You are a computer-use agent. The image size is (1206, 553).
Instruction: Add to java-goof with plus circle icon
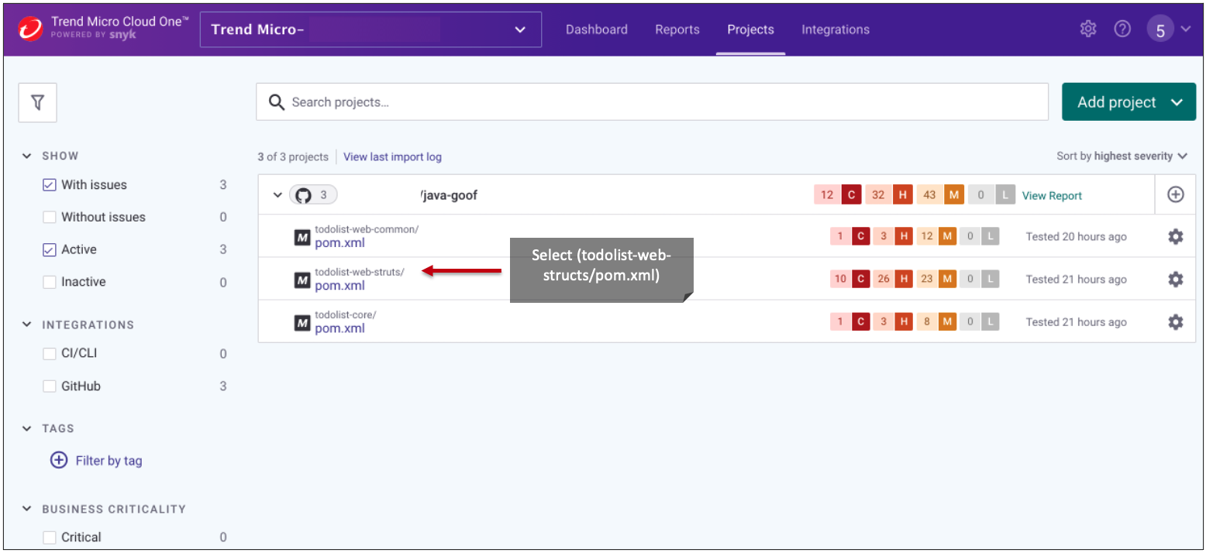[1176, 195]
